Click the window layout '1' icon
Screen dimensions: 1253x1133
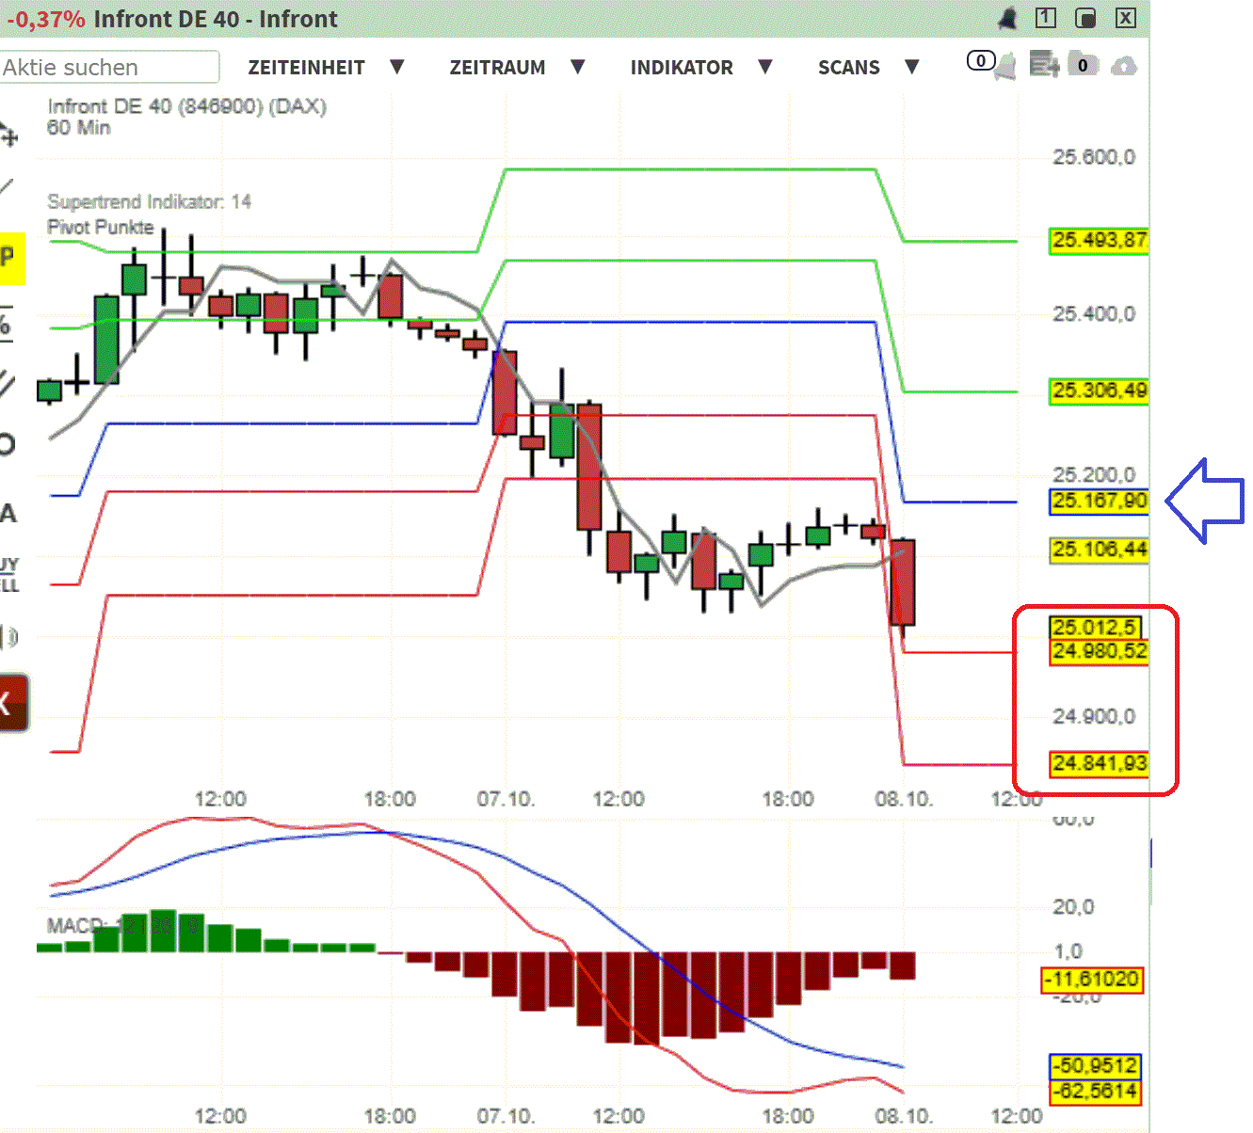point(1046,18)
